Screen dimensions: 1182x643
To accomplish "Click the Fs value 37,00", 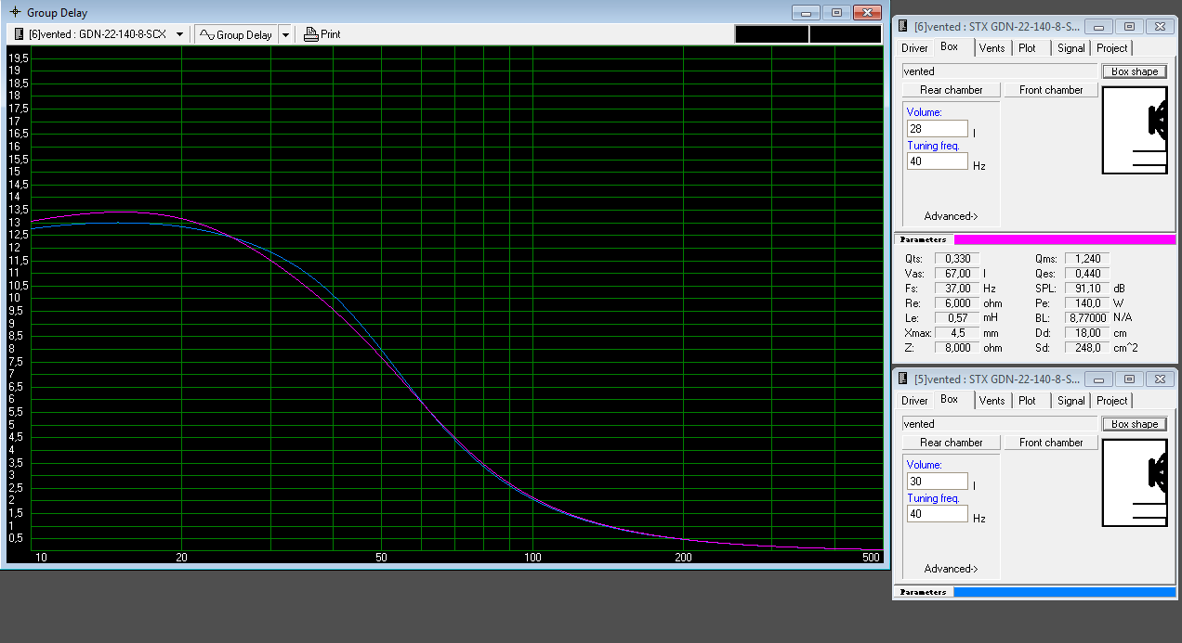I will pos(955,289).
